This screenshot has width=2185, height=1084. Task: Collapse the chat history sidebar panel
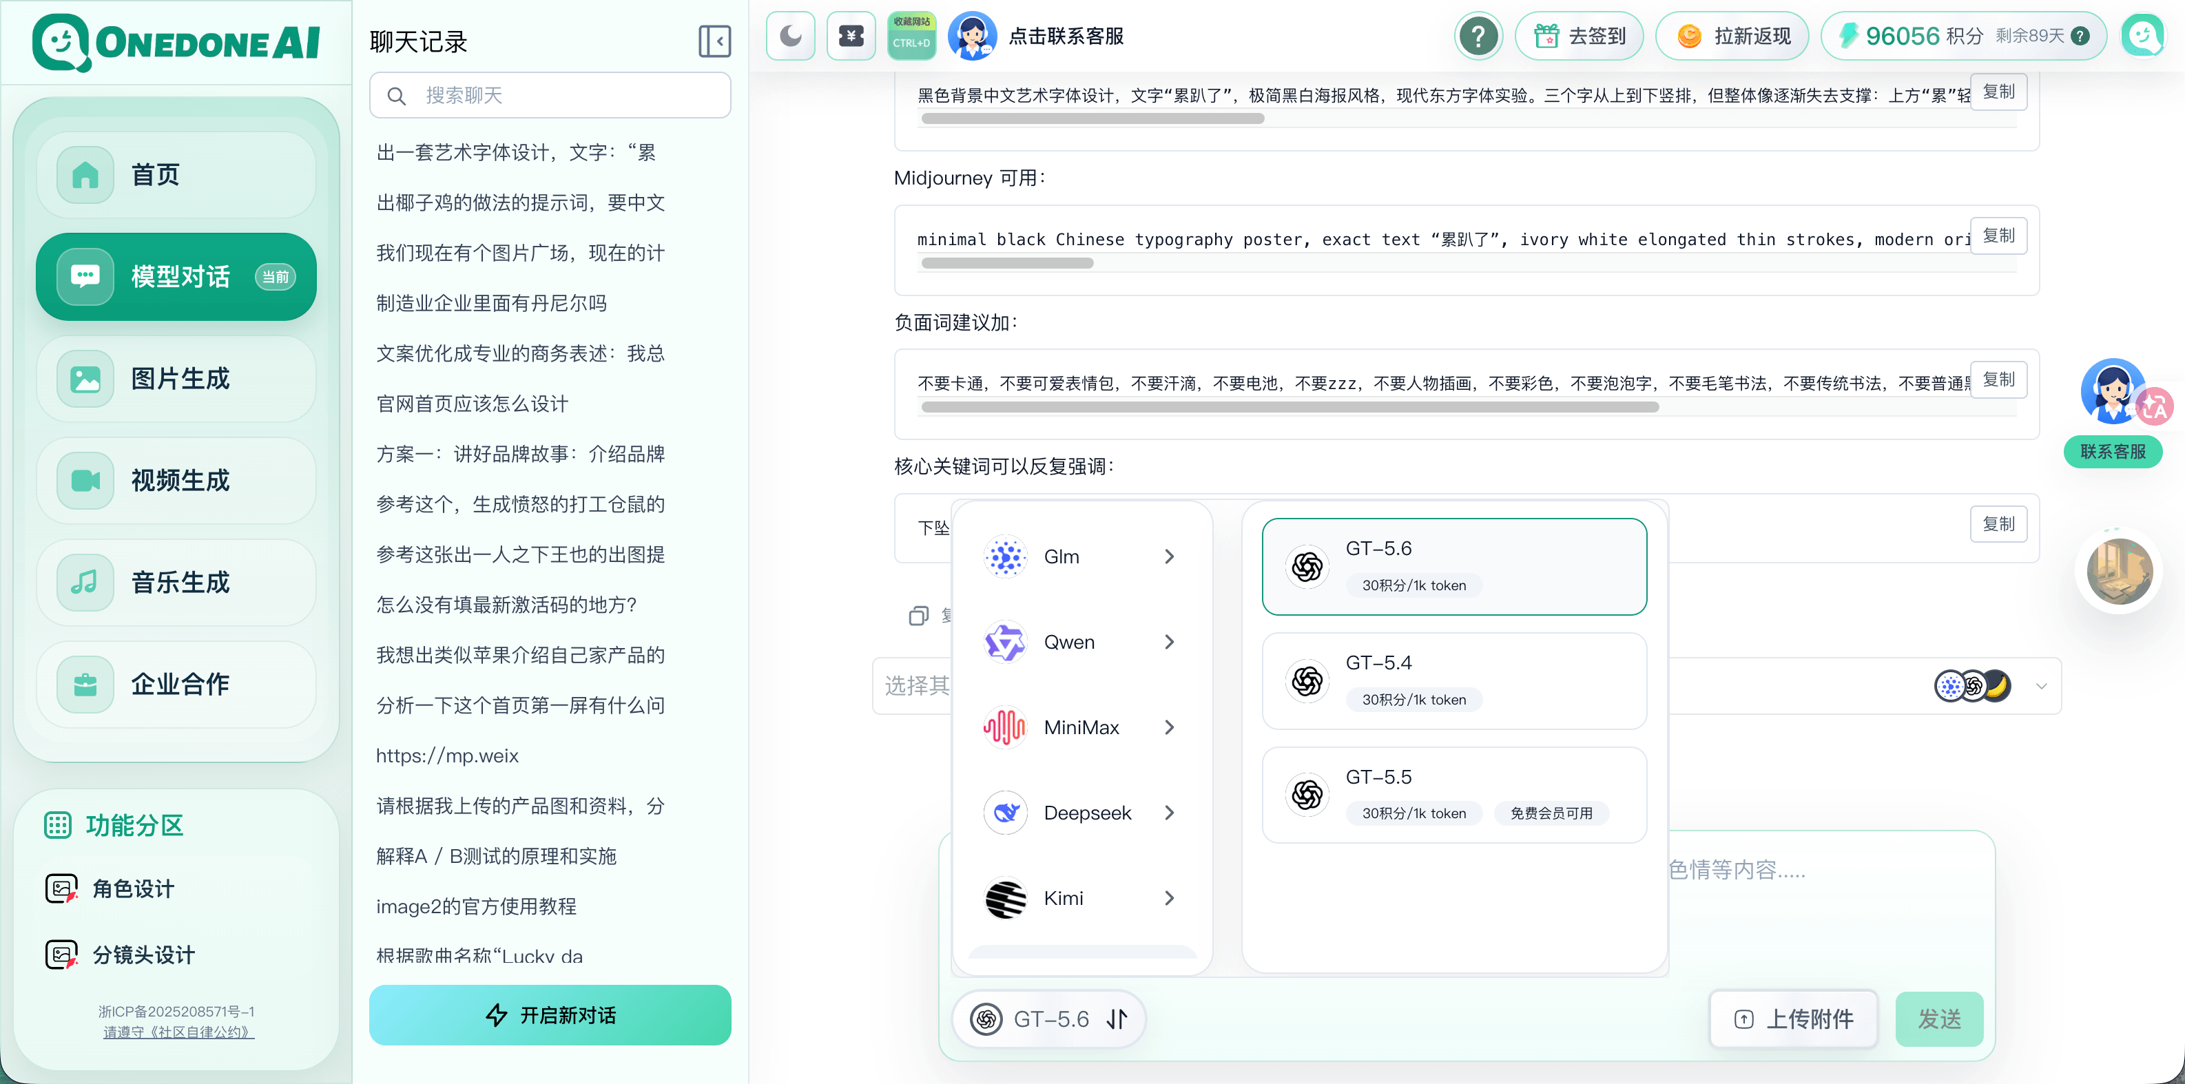point(714,41)
